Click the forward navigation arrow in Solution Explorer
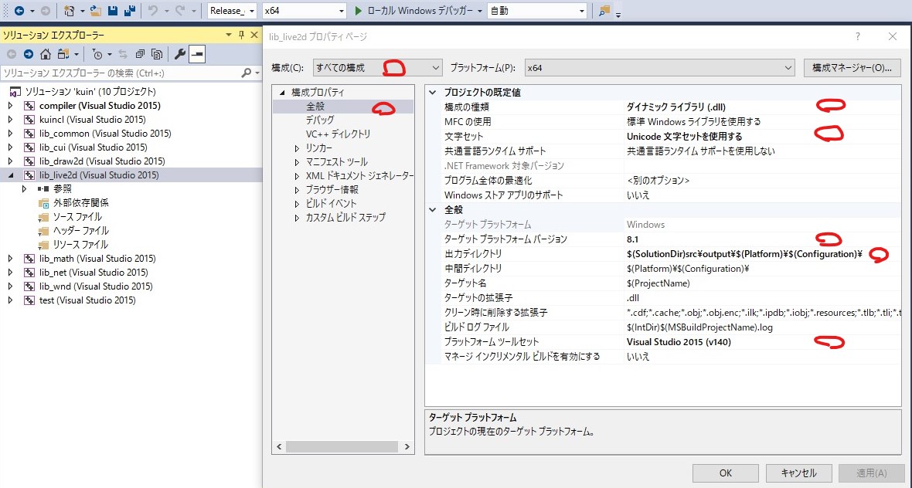912x488 pixels. (29, 54)
